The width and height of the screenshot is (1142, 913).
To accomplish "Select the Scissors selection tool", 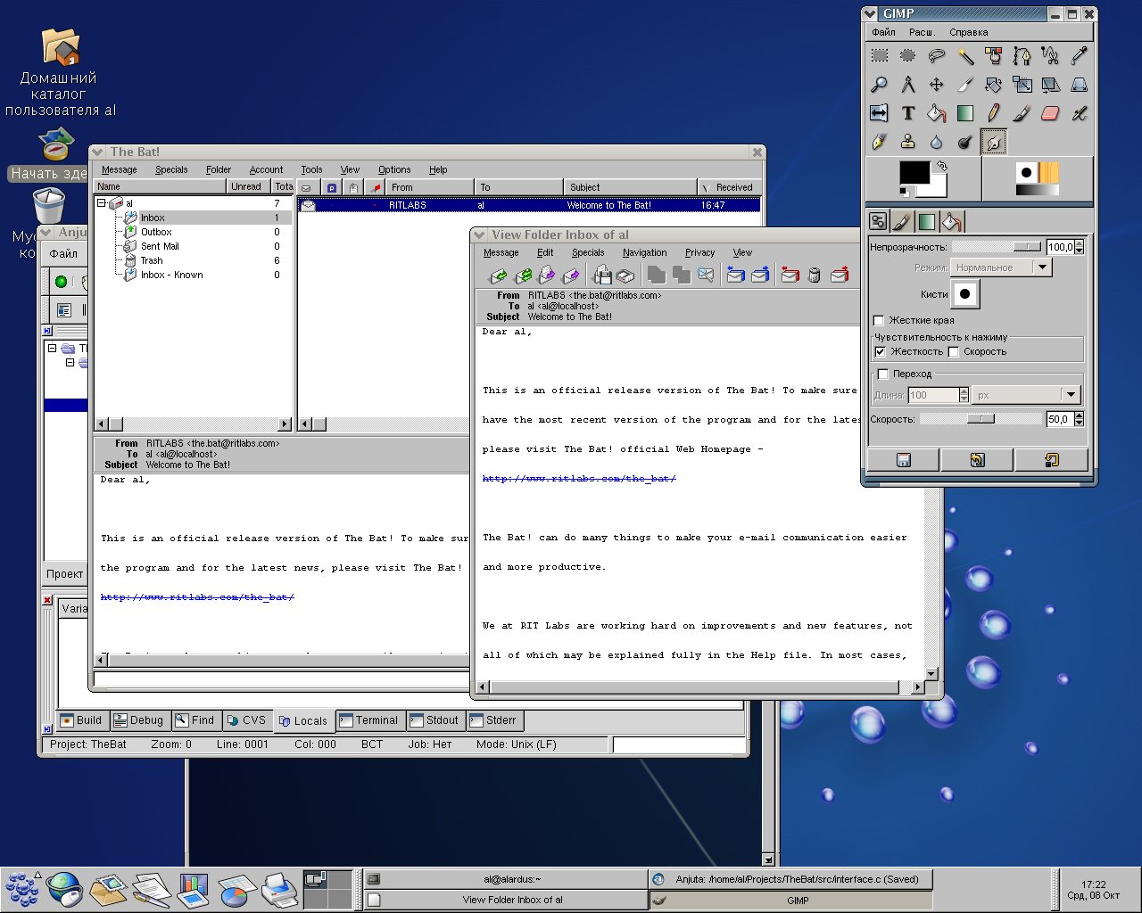I will [1051, 56].
